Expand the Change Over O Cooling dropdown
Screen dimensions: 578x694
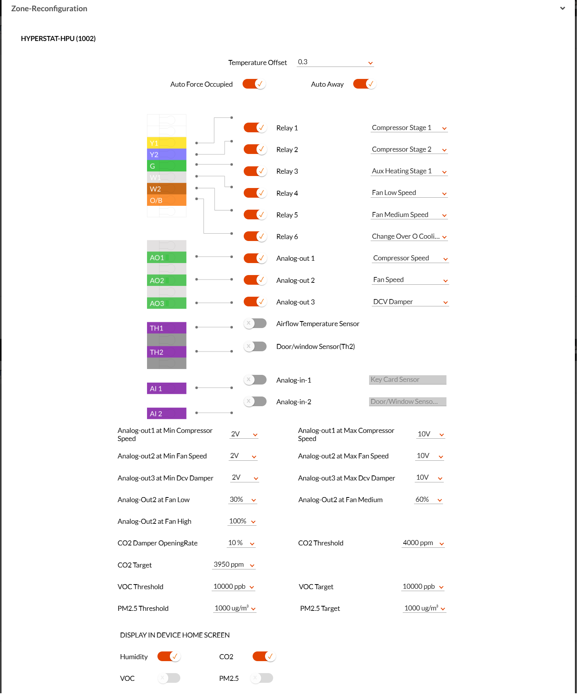[x=409, y=236]
